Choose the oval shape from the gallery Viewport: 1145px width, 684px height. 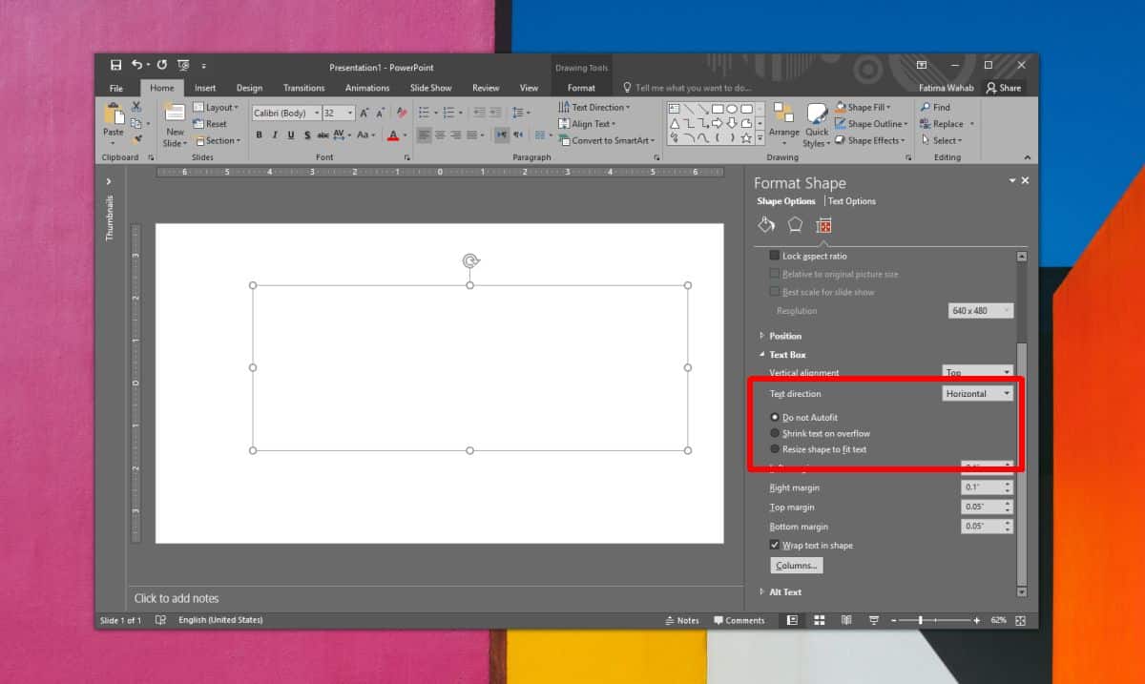(x=732, y=109)
